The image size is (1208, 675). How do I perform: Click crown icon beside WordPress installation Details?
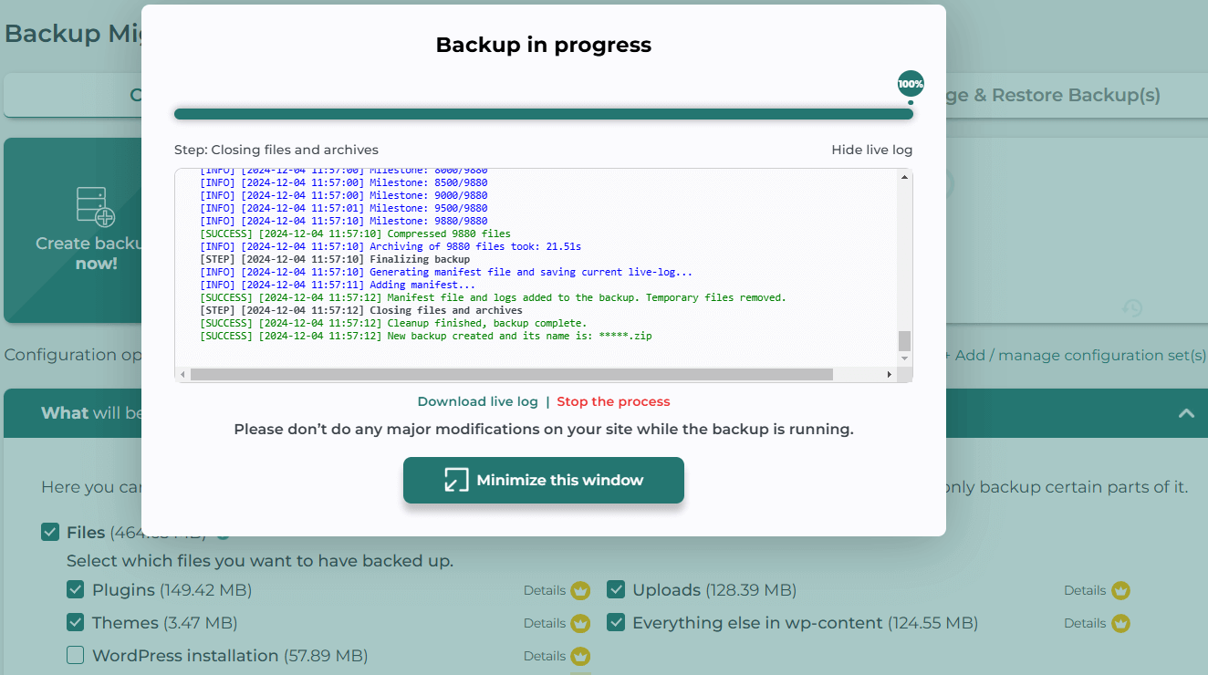[580, 657]
